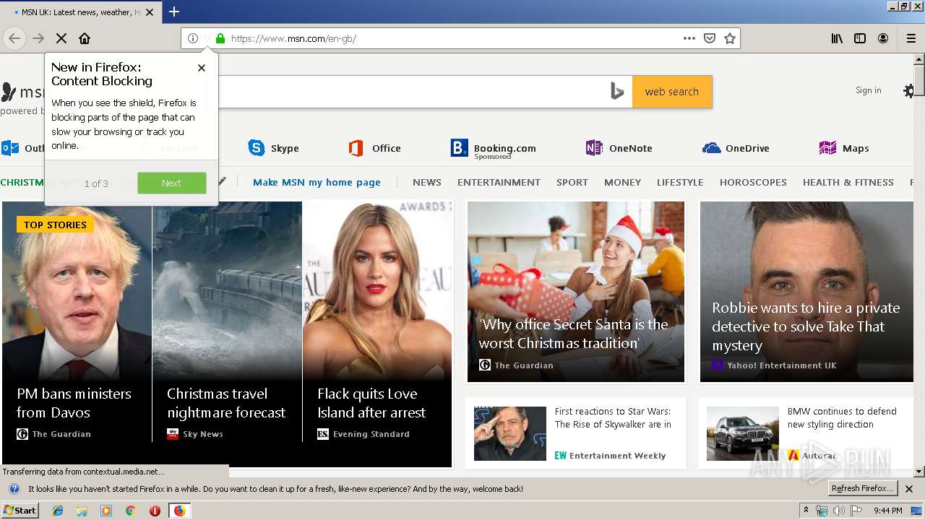The width and height of the screenshot is (925, 520).
Task: Launch Chrome from taskbar
Action: click(x=130, y=511)
